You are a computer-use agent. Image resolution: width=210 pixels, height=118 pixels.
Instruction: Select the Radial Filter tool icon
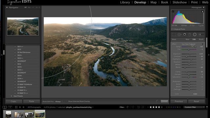tap(195, 34)
